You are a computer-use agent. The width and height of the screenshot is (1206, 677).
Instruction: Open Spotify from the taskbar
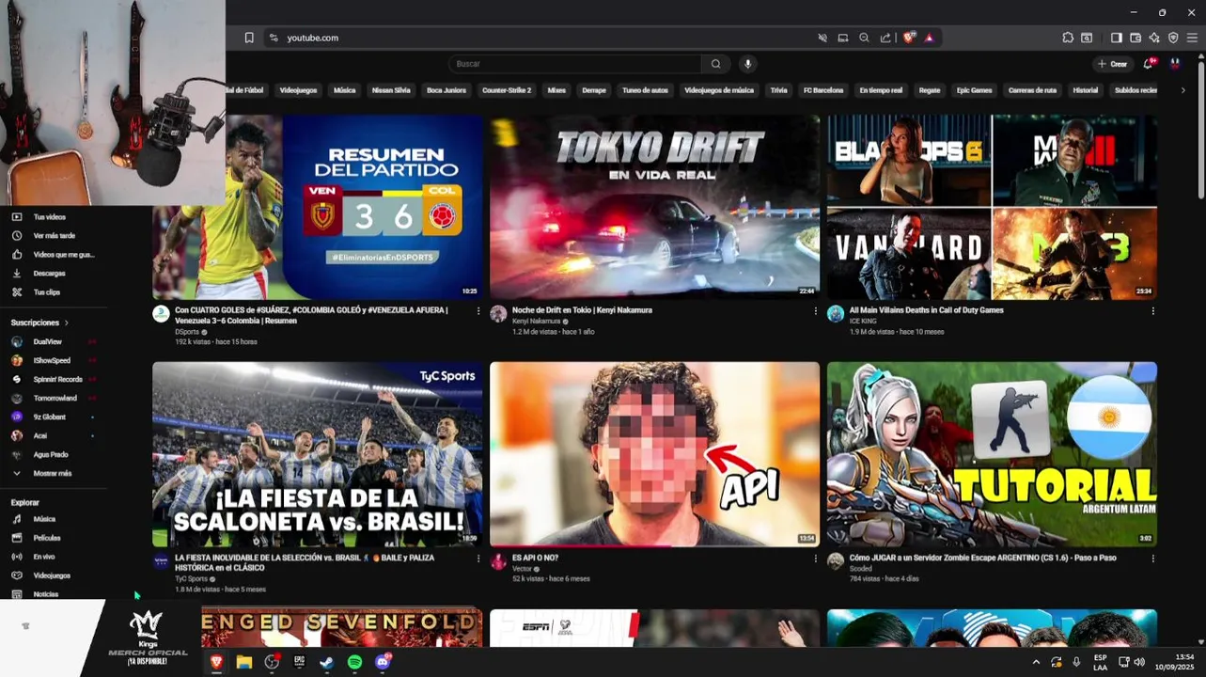(354, 662)
